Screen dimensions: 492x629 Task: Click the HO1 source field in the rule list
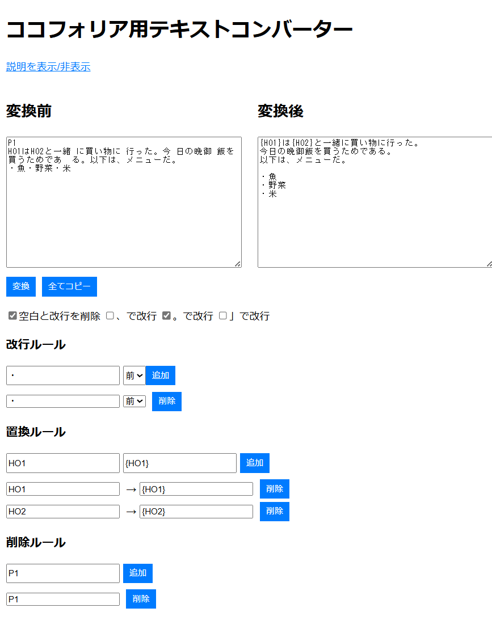click(63, 489)
